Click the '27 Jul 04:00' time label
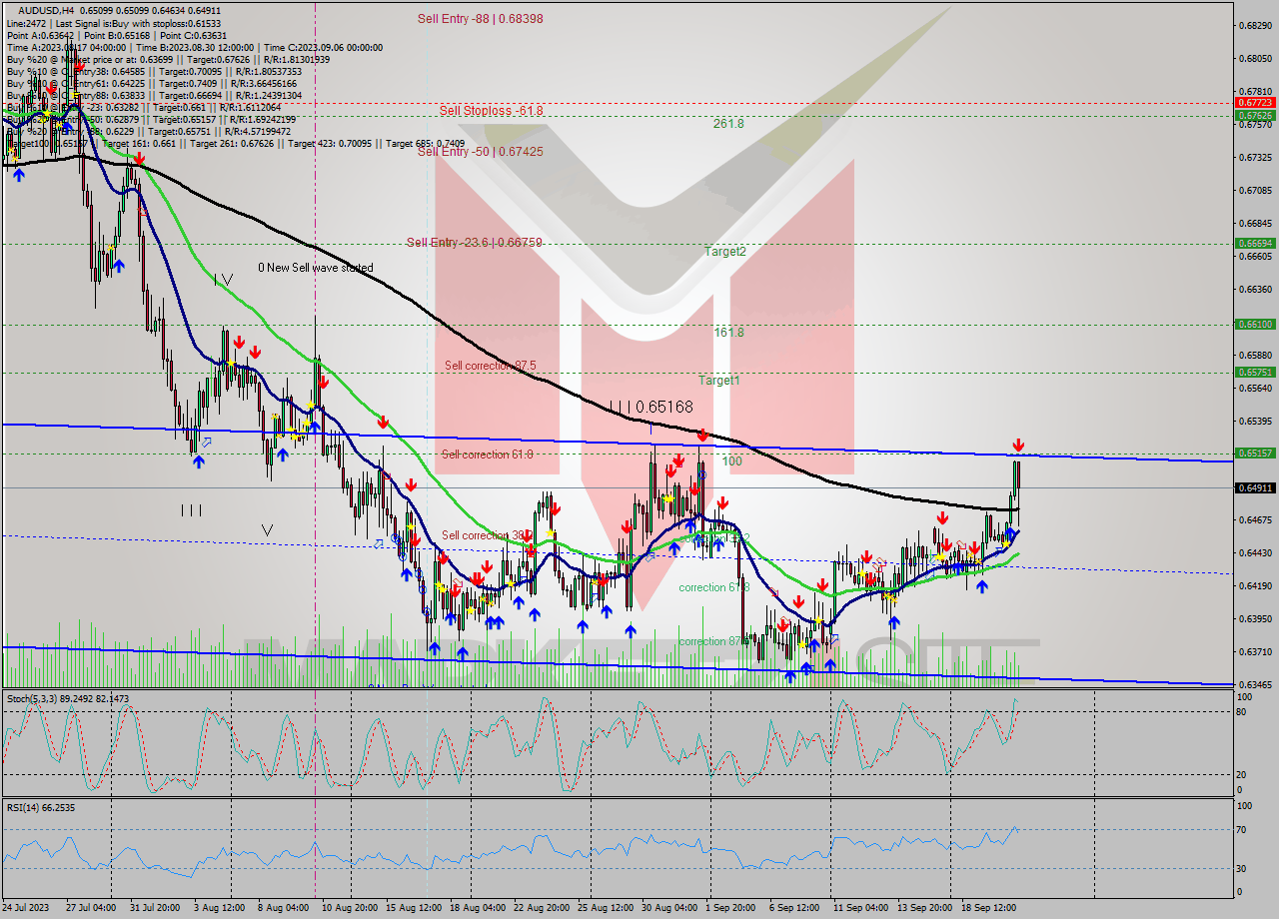The image size is (1279, 919). coord(93,908)
